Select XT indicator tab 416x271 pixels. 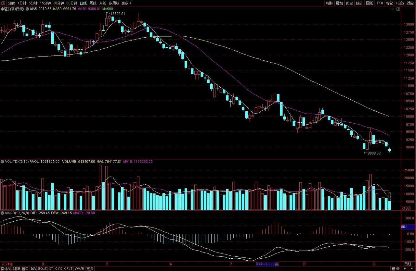(51, 269)
